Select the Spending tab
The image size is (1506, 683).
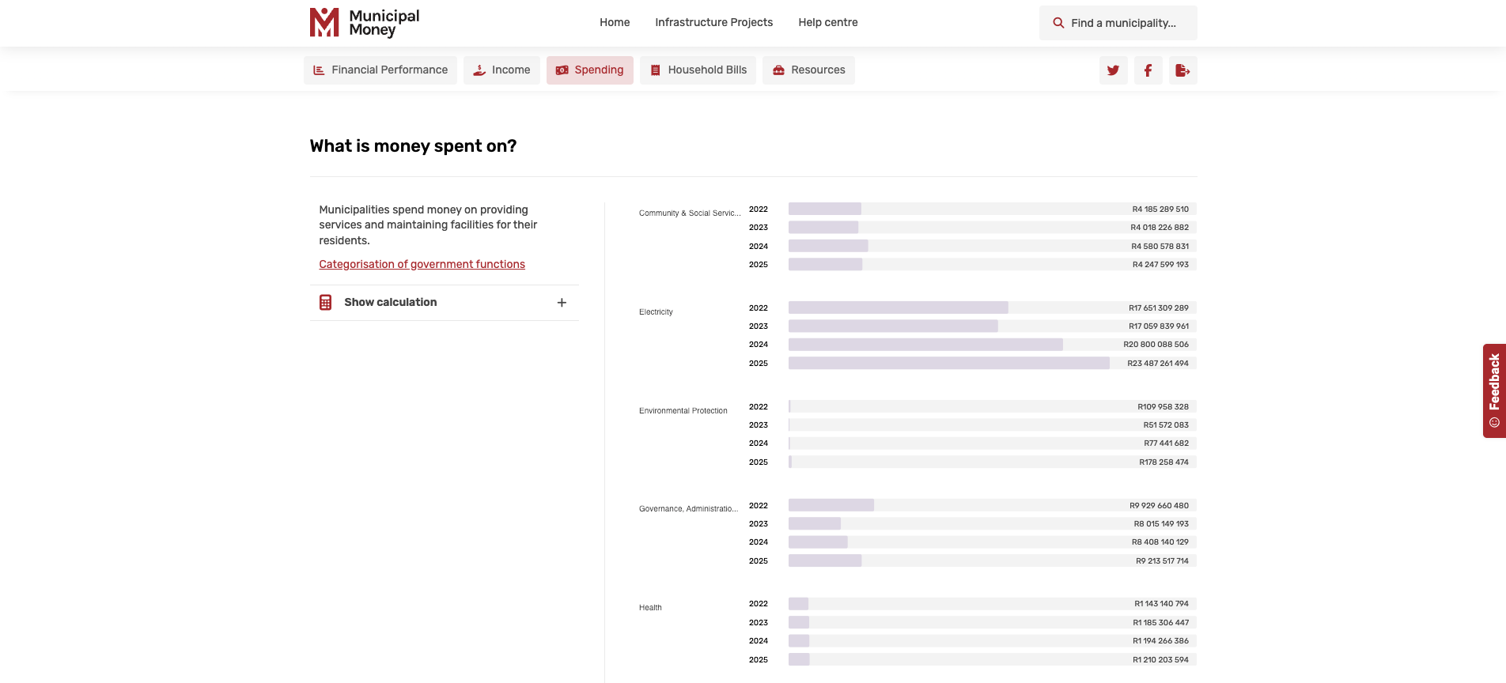590,70
